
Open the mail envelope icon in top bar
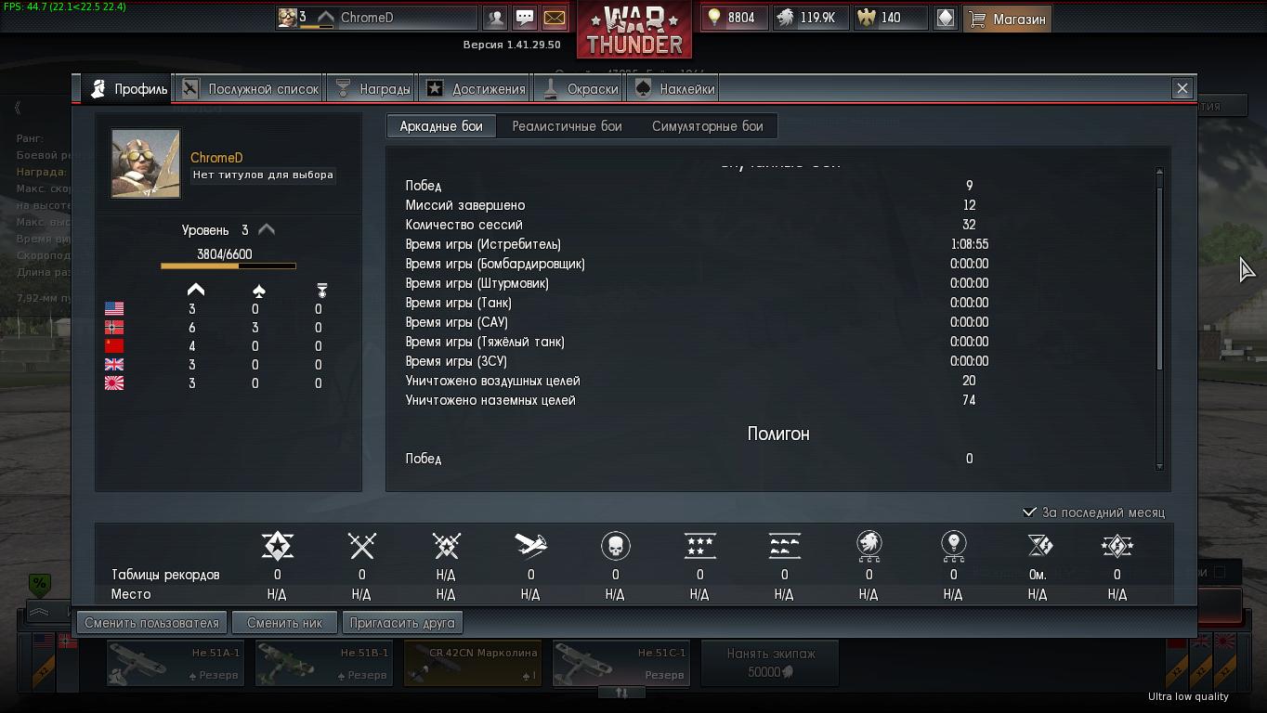coord(555,18)
